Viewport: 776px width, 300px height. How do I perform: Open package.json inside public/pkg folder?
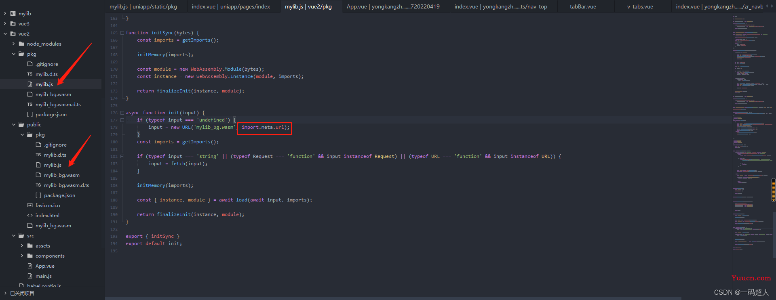(x=59, y=195)
